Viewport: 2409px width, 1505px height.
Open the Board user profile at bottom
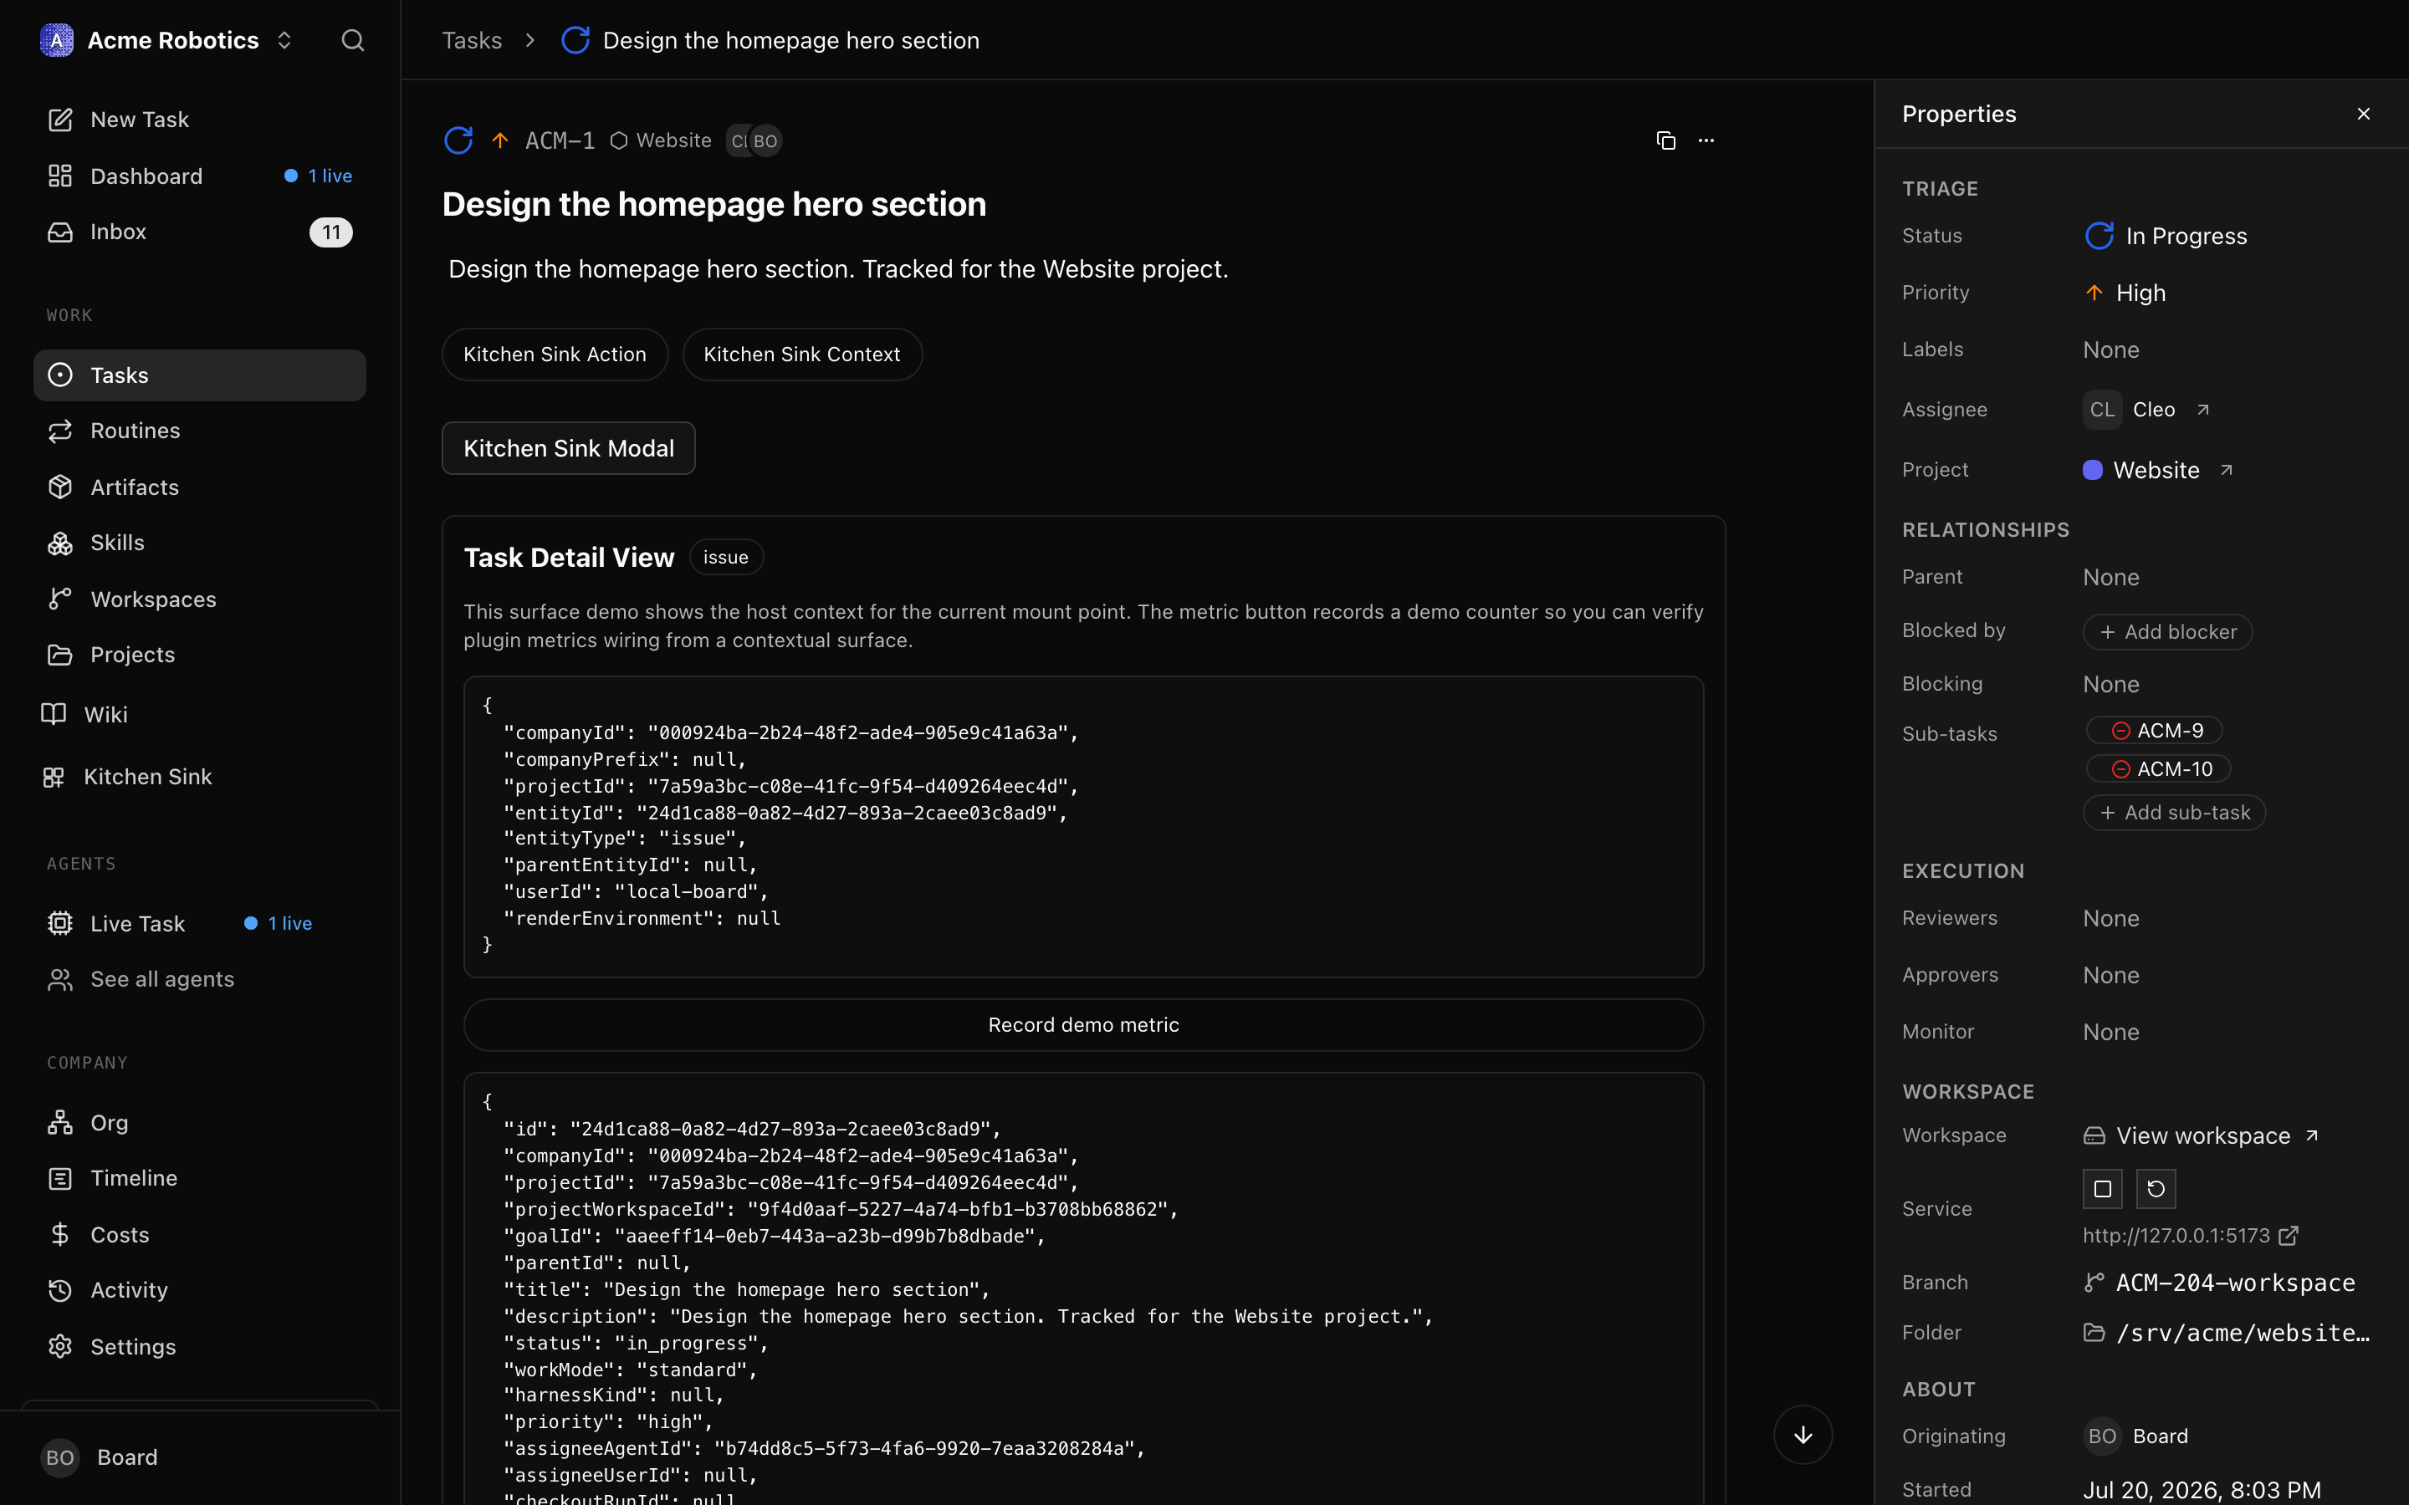tap(199, 1457)
